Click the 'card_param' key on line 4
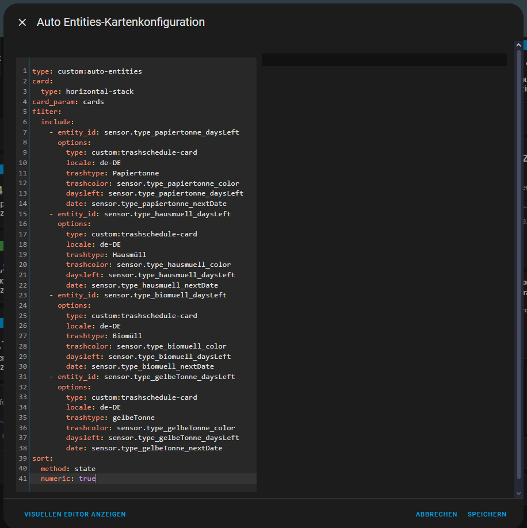 pyautogui.click(x=54, y=102)
